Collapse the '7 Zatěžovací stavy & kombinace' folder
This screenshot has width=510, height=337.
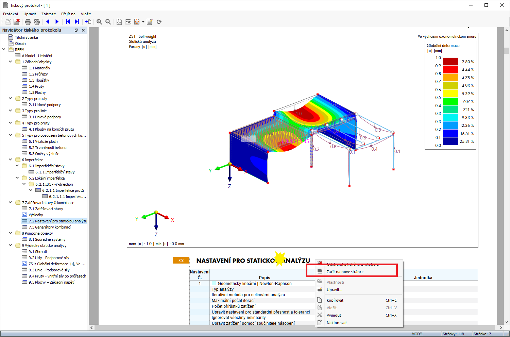click(x=11, y=202)
